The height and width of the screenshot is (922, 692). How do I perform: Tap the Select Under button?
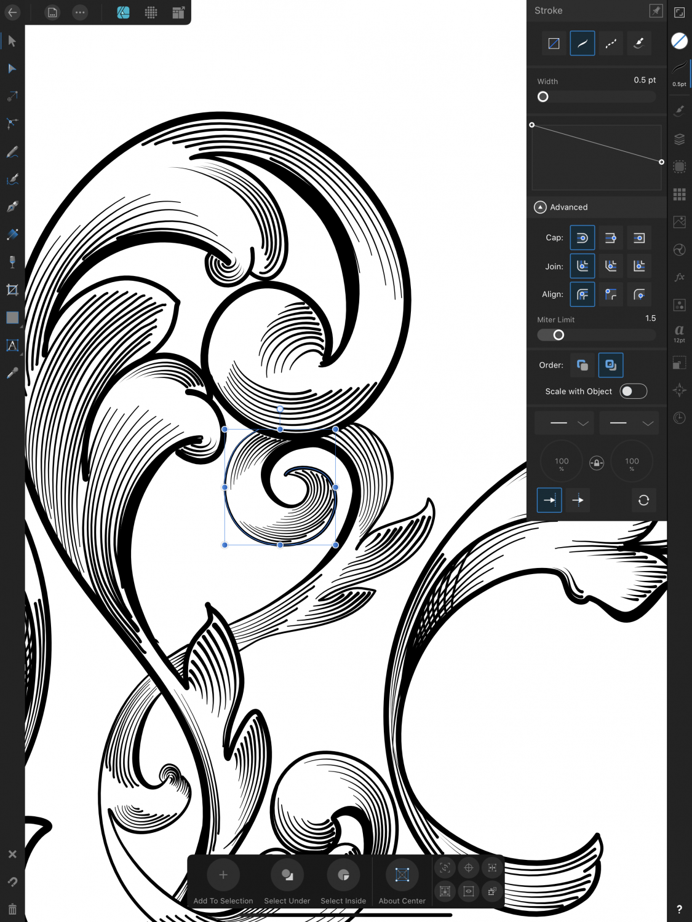point(287,875)
